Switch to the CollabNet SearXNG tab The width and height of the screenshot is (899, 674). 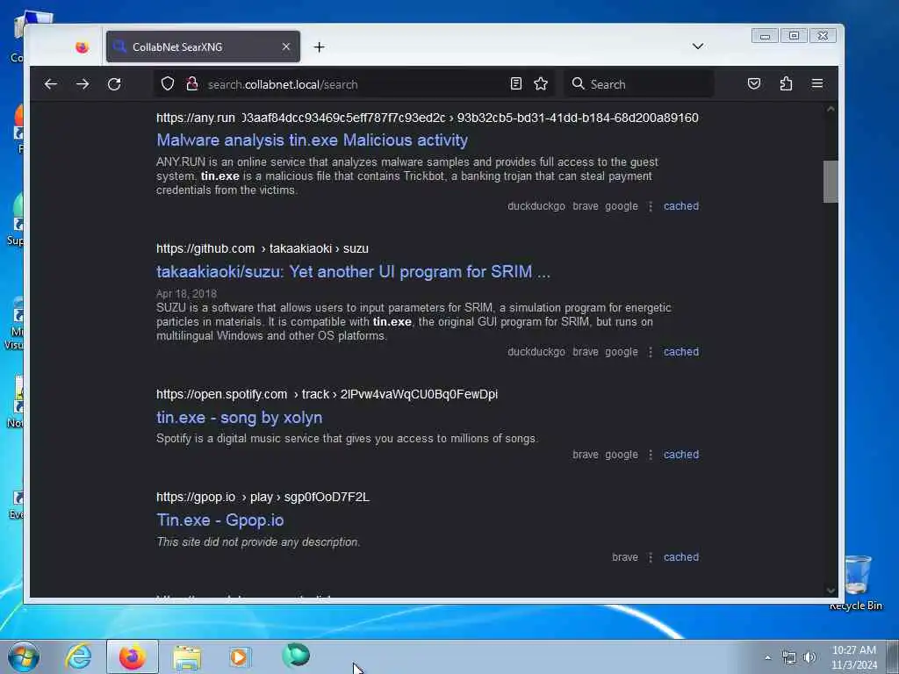click(203, 47)
